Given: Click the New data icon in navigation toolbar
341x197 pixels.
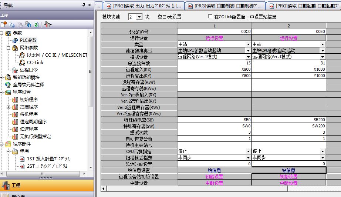Looking at the screenshot, I should click(4, 24).
